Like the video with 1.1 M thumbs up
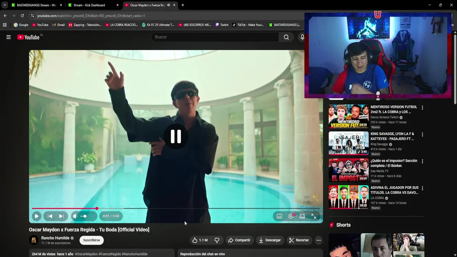Viewport: 457px width, 257px height. (200, 240)
